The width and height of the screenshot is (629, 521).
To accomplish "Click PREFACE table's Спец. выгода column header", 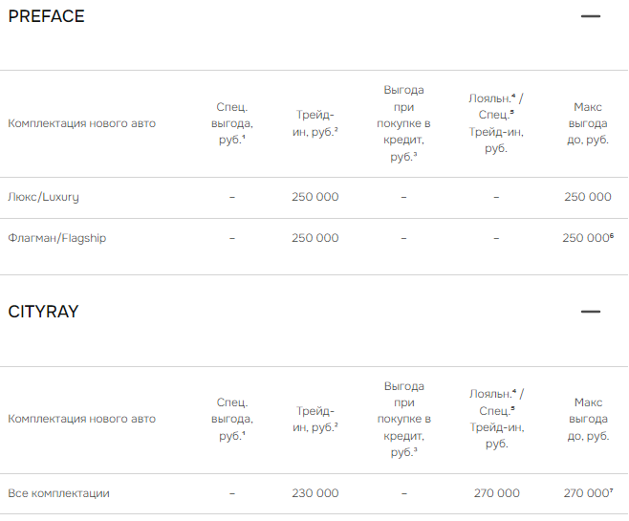I will tap(231, 123).
